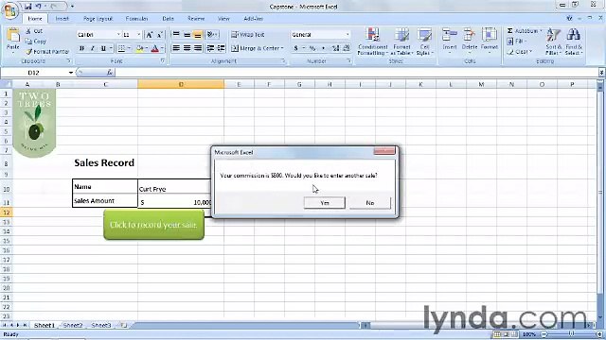Viewport: 606px width, 340px height.
Task: Click the Office button
Action: click(x=10, y=10)
